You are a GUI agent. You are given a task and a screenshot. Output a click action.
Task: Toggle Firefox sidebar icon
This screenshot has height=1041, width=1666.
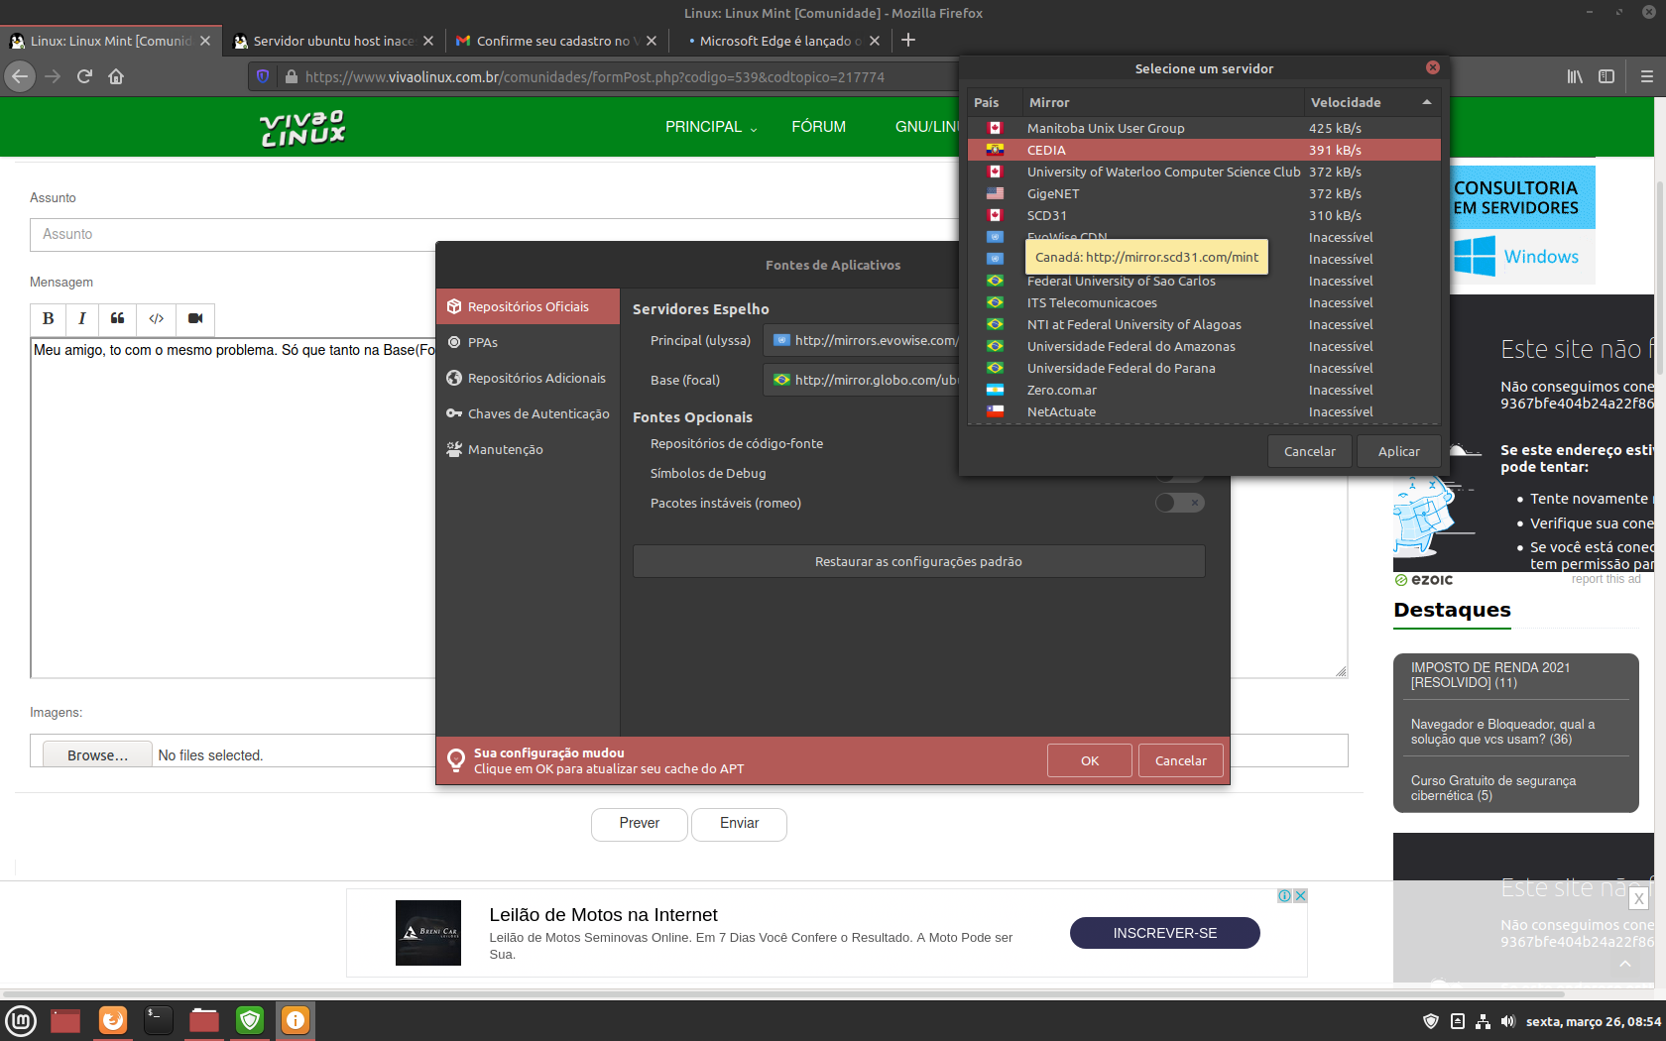point(1606,76)
